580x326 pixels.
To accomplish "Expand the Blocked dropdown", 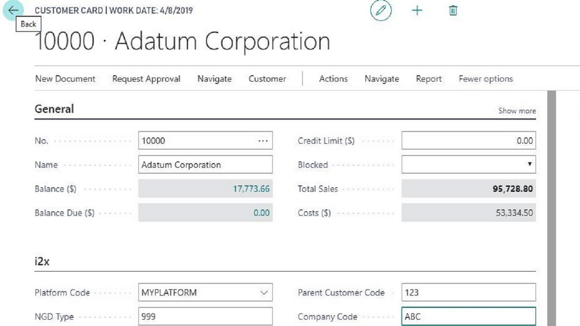I will click(x=529, y=165).
